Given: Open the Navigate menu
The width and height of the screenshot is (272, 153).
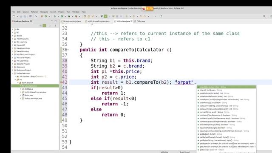Looking at the screenshot, I should 44,12.
